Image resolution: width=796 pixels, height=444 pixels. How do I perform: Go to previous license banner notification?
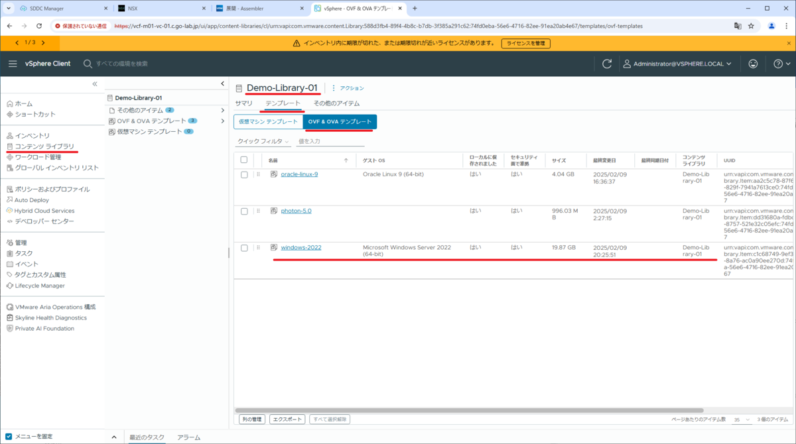click(x=17, y=42)
